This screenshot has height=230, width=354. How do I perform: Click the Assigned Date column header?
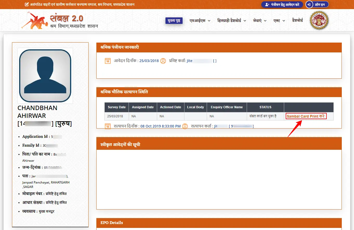click(143, 107)
